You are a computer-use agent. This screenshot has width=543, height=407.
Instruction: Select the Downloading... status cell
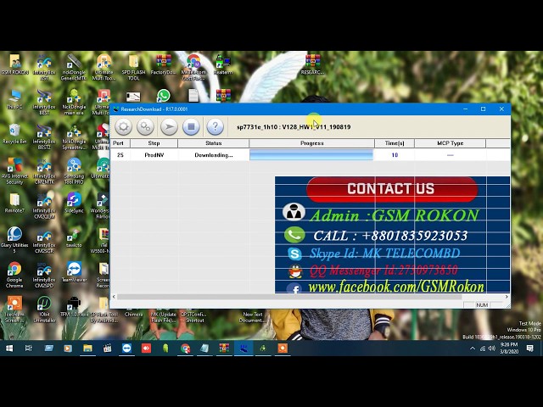(x=213, y=155)
